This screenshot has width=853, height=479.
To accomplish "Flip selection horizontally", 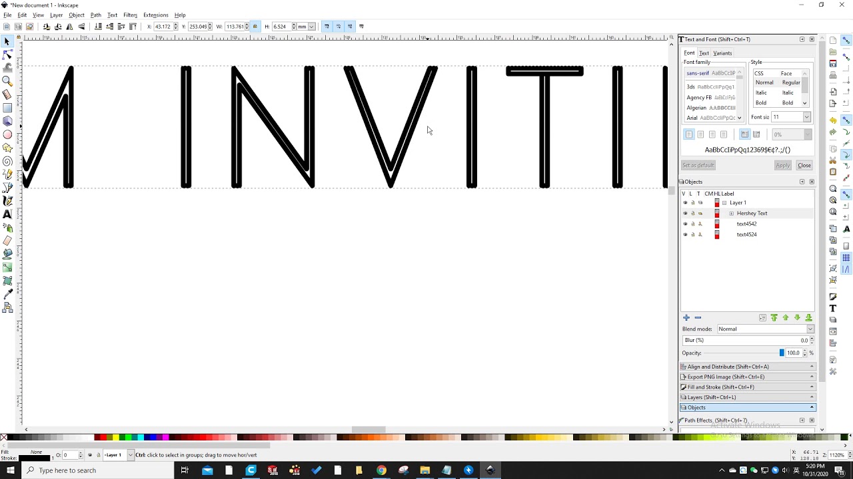I will click(x=69, y=27).
